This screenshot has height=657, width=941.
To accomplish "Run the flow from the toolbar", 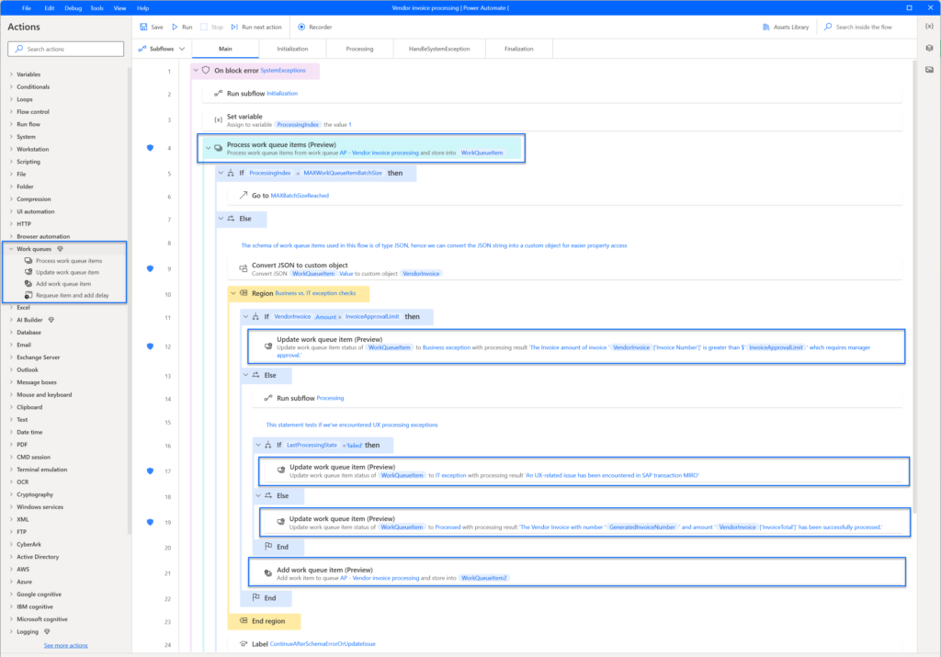I will click(x=181, y=26).
